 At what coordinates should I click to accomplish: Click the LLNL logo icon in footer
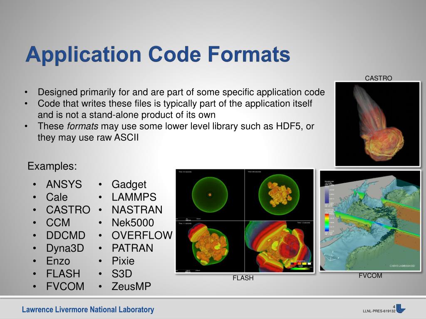click(x=401, y=309)
